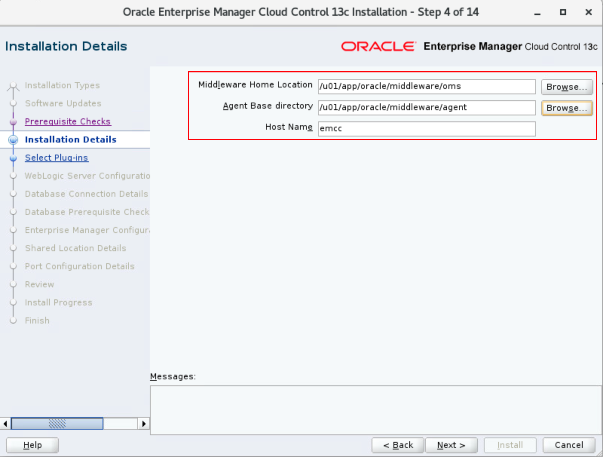
Task: Maximize the installer window
Action: (563, 12)
